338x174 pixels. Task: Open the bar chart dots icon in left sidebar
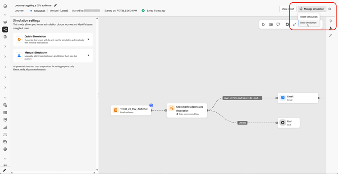[x=5, y=127]
